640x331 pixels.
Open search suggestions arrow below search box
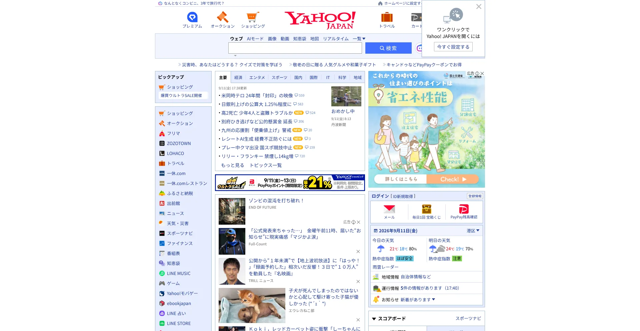point(235,56)
